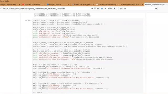Click the In [7] cell prompt
The width and height of the screenshot is (168, 94).
click(28, 20)
